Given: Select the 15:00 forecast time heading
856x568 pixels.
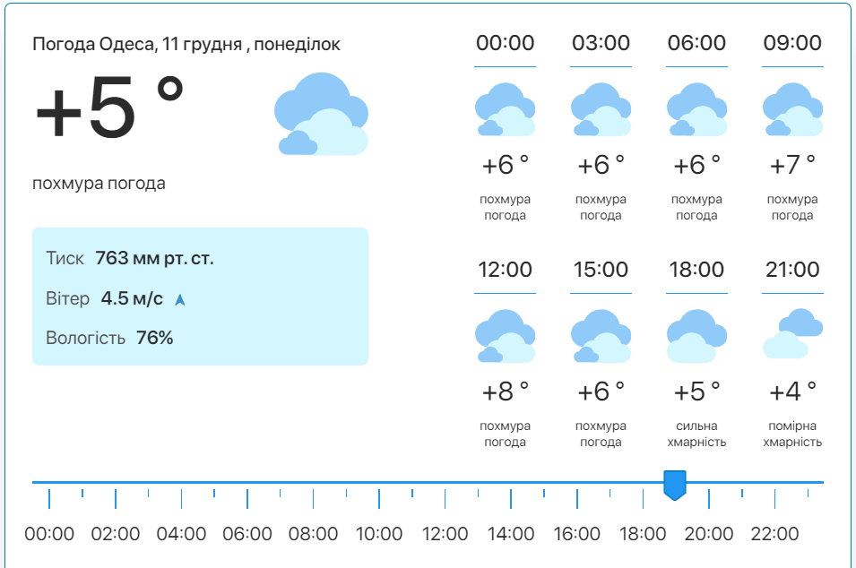Looking at the screenshot, I should pos(601,270).
